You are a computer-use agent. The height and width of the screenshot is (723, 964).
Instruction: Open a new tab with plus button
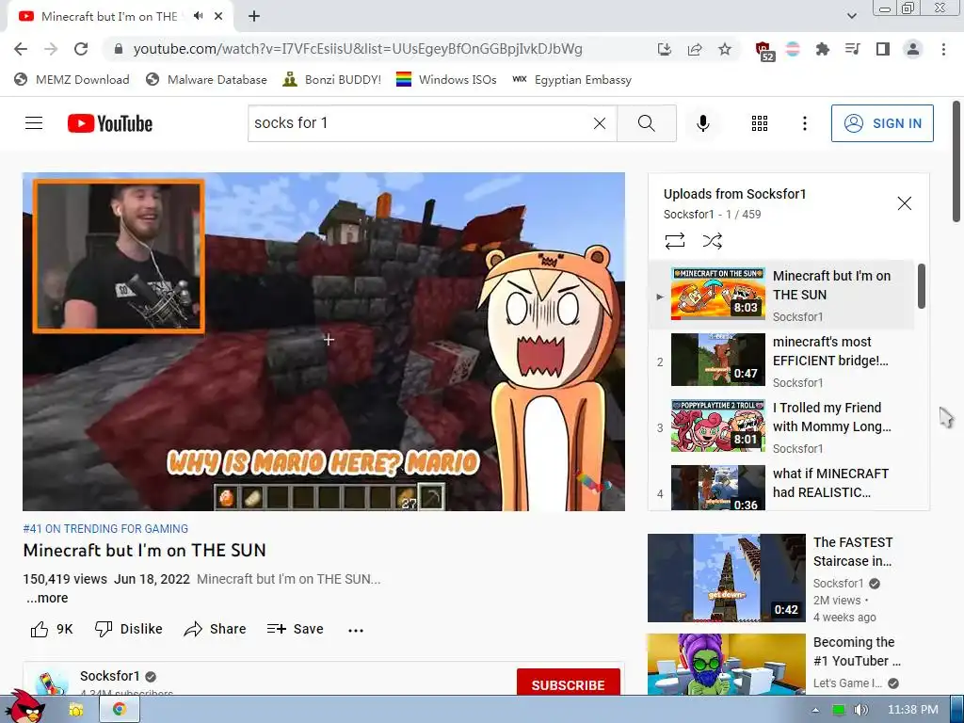(x=254, y=17)
